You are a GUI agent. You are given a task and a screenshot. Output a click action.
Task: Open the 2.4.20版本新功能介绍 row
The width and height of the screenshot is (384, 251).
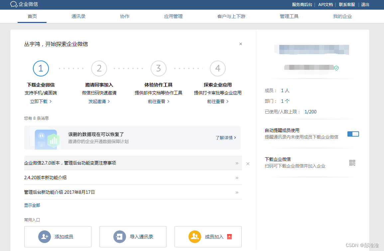[x=133, y=178]
